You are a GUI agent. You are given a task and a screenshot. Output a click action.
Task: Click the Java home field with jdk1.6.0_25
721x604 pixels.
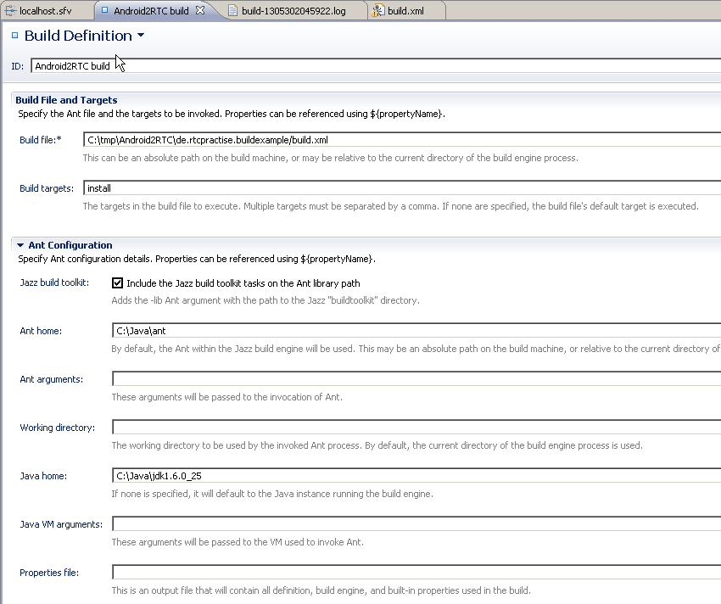click(x=414, y=476)
